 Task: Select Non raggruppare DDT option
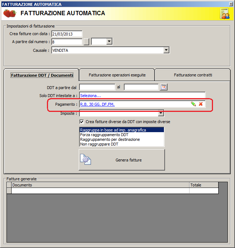[x=122, y=144]
